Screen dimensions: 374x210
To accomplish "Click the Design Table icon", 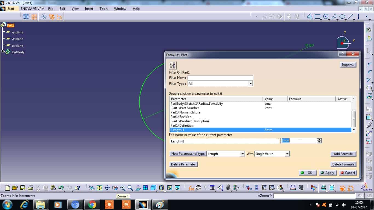I will 212,188.
